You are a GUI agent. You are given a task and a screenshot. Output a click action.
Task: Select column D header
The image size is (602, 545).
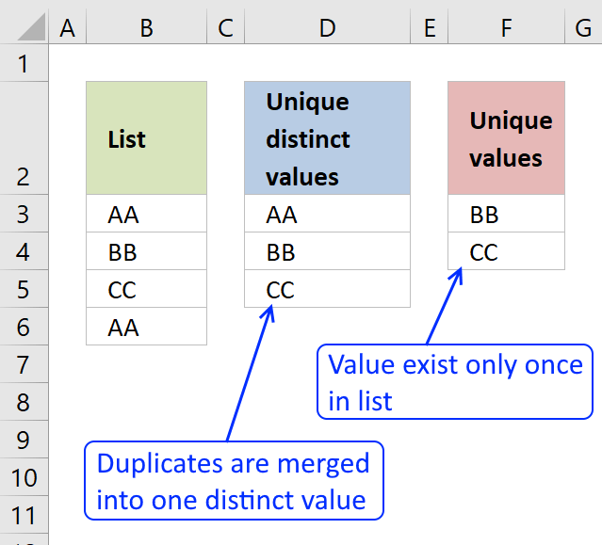[x=327, y=28]
